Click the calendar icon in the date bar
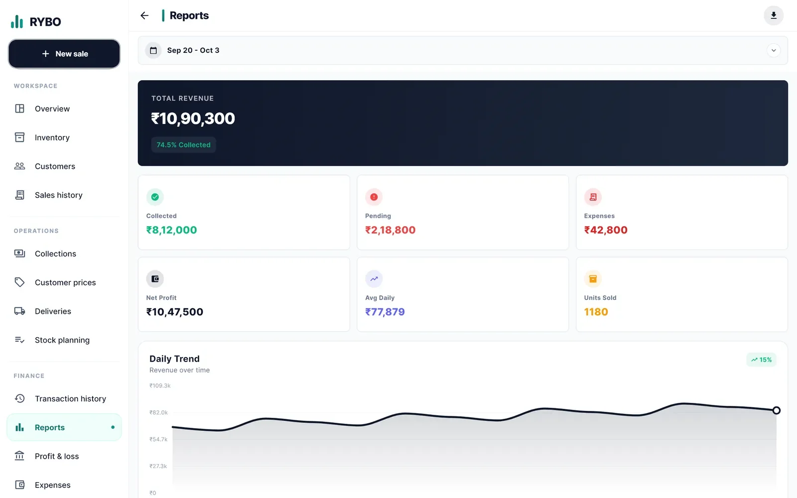The image size is (797, 498). click(x=153, y=50)
